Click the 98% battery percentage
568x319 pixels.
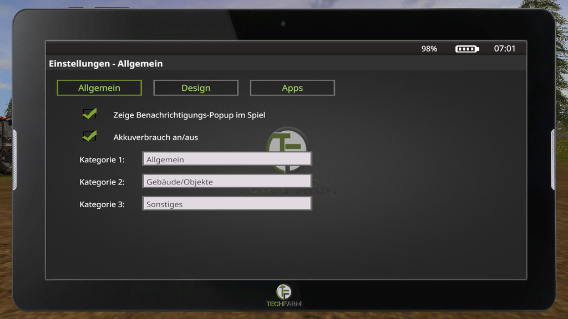[429, 49]
